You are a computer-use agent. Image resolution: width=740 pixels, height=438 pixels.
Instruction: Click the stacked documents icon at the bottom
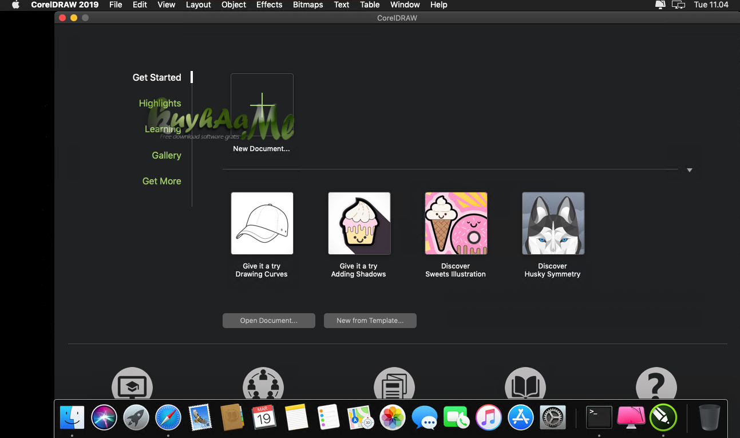click(x=394, y=383)
